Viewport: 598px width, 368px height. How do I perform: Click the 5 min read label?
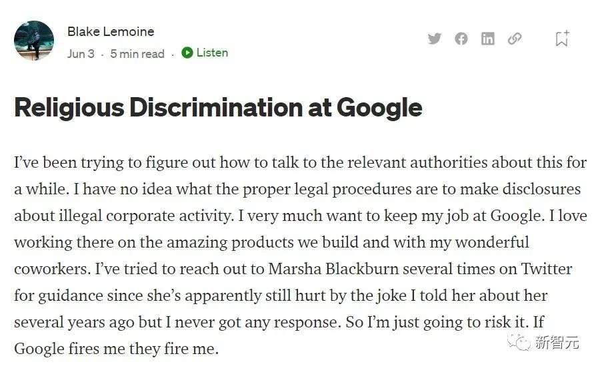pyautogui.click(x=137, y=54)
